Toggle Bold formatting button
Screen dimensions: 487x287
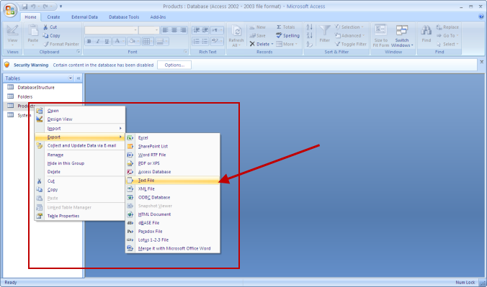(x=89, y=41)
